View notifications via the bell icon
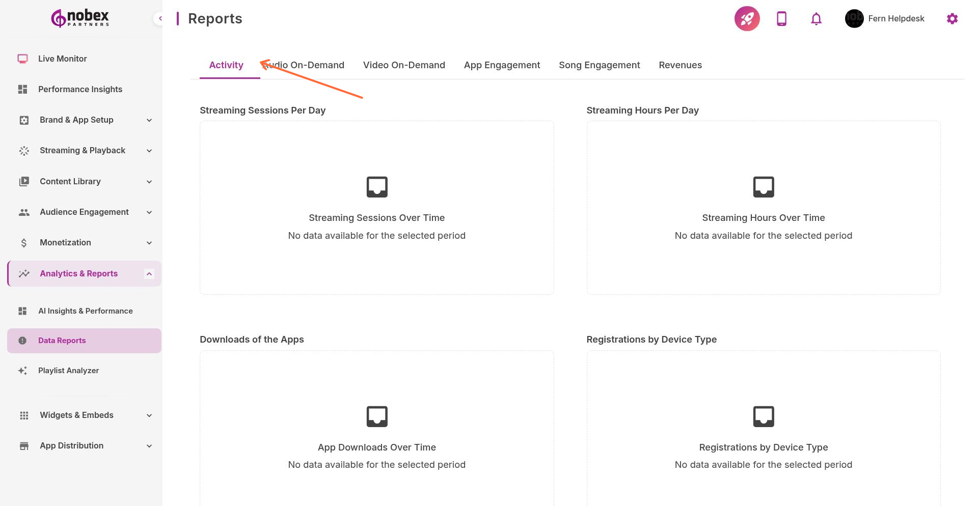This screenshot has height=506, width=978. pyautogui.click(x=816, y=18)
